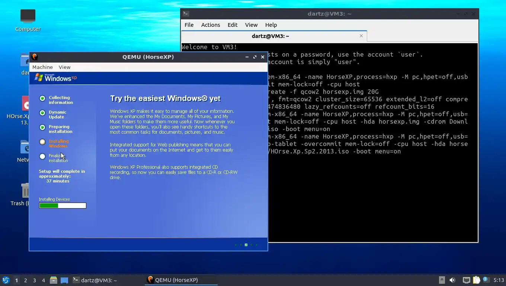This screenshot has width=506, height=286.
Task: Open the terminal File menu
Action: (189, 25)
